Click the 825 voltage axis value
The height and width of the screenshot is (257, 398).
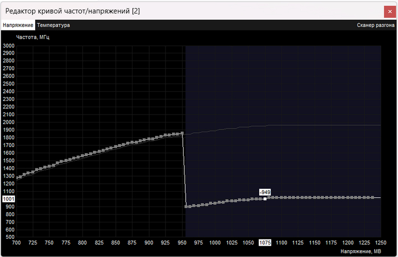99,243
